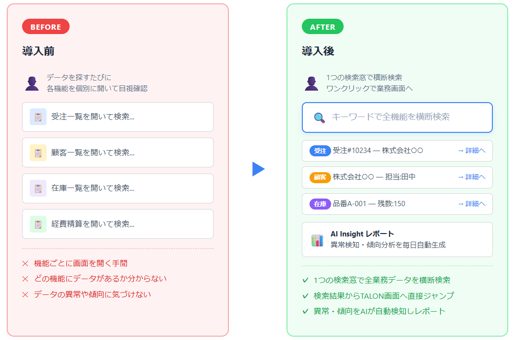513x340 pixels.
Task: Open 詳細へ link for 受注#10234
Action: point(471,151)
